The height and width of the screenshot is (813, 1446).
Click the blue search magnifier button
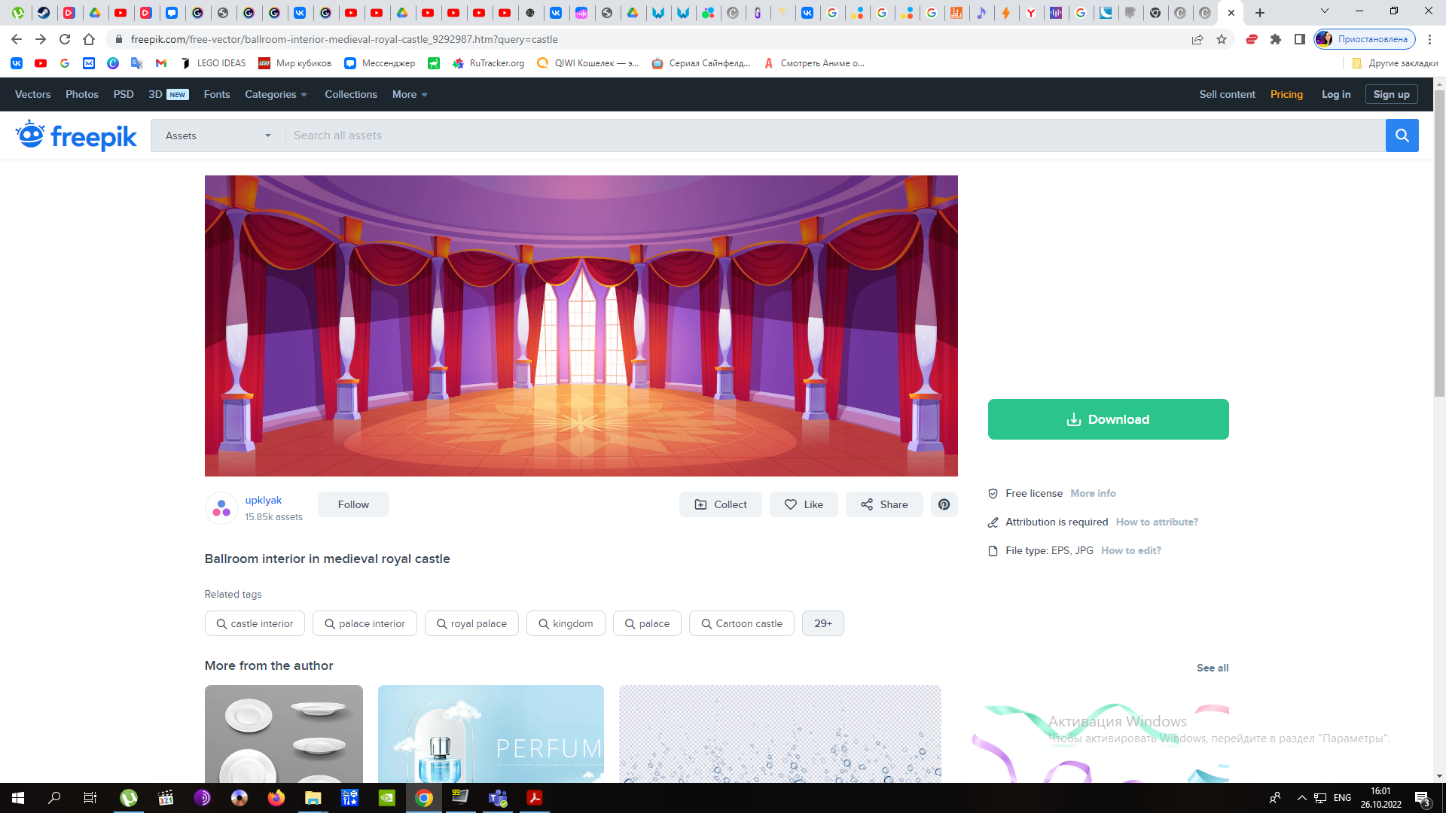1402,135
